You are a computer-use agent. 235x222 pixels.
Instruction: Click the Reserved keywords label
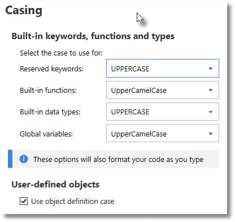click(x=51, y=69)
